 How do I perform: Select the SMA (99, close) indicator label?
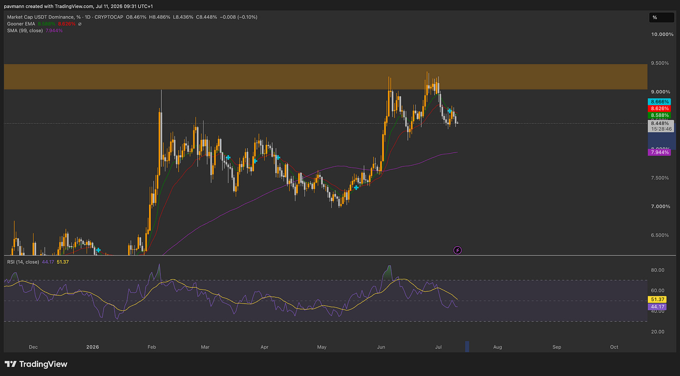point(25,30)
